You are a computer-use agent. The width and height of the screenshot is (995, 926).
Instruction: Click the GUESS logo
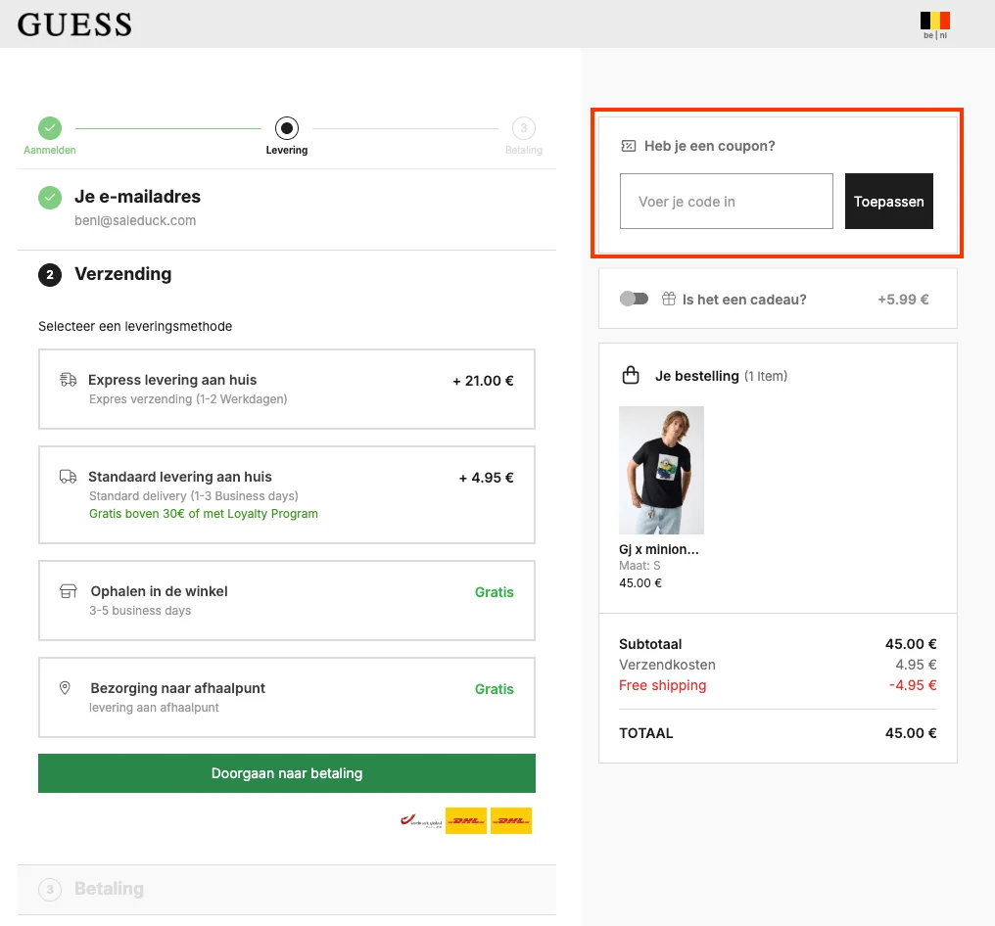[74, 24]
